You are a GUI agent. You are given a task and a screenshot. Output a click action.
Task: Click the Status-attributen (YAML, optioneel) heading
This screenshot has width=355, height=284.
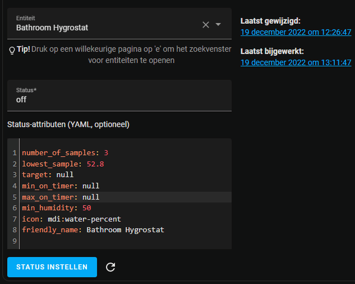coord(68,125)
